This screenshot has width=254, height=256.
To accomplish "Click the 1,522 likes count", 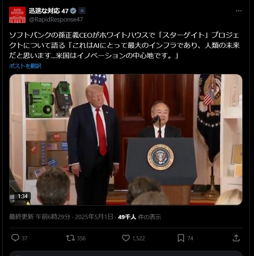I will (x=139, y=238).
